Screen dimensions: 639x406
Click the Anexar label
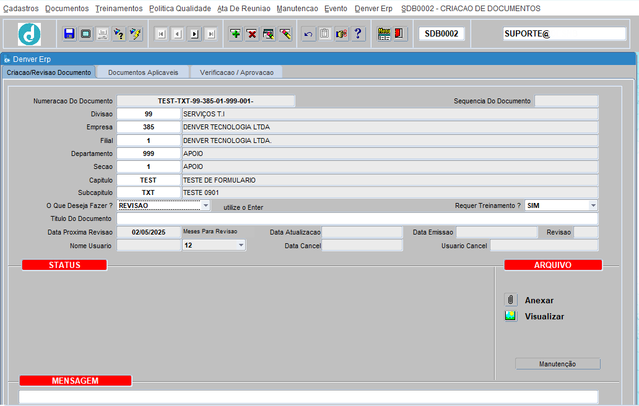[x=539, y=300]
